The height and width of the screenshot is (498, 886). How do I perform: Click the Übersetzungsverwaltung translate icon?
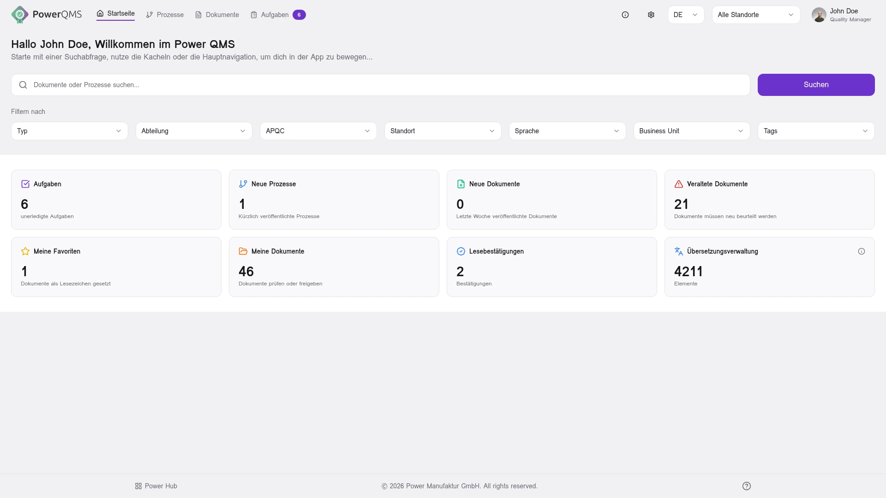click(679, 251)
